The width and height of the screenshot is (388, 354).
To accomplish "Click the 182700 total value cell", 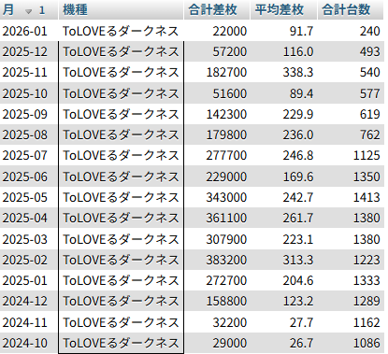I will 217,73.
